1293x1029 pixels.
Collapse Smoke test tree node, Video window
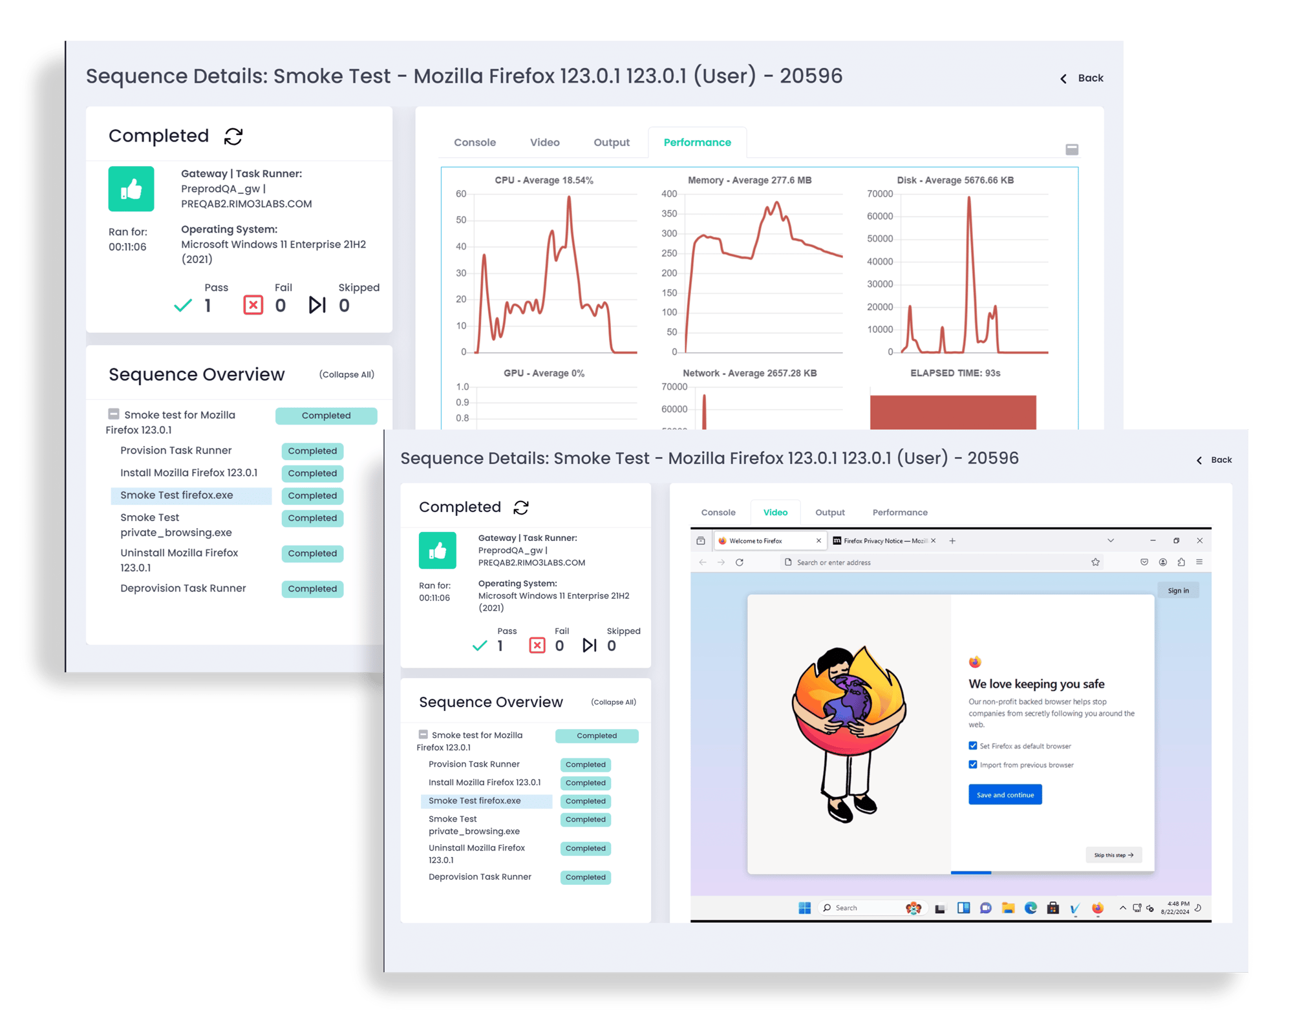tap(423, 734)
